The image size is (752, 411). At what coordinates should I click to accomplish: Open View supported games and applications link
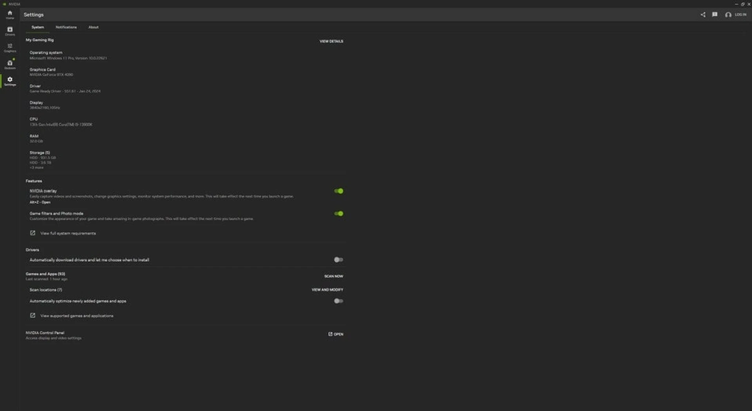(x=77, y=316)
